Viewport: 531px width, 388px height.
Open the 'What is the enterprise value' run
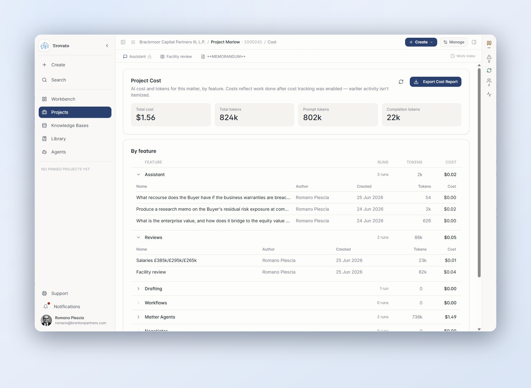pos(296,221)
